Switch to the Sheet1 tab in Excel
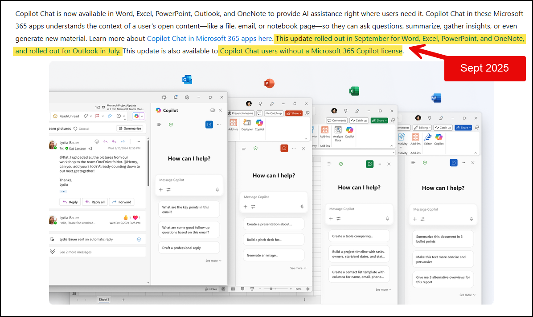The image size is (533, 317). pyautogui.click(x=103, y=300)
